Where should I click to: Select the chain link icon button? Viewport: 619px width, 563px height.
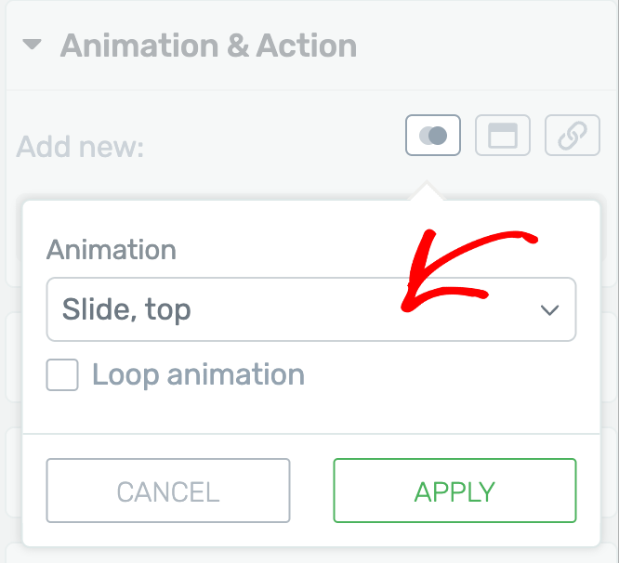pos(573,136)
